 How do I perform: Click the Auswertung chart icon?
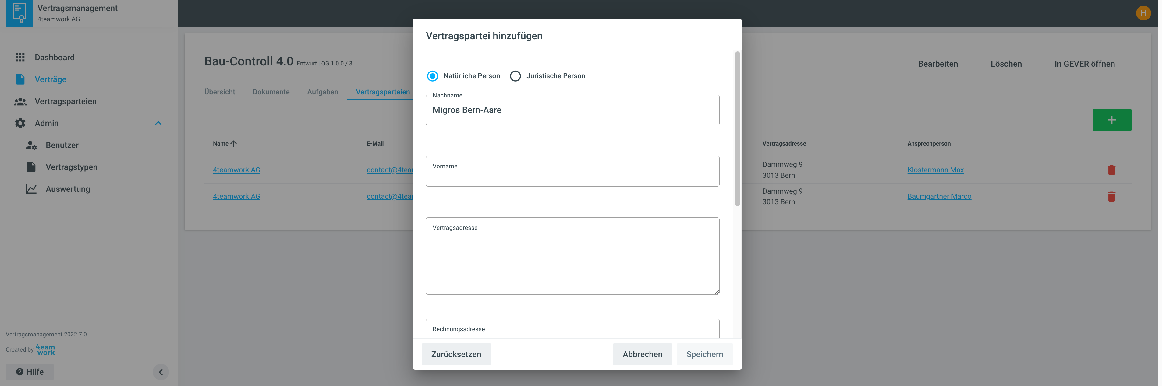31,189
